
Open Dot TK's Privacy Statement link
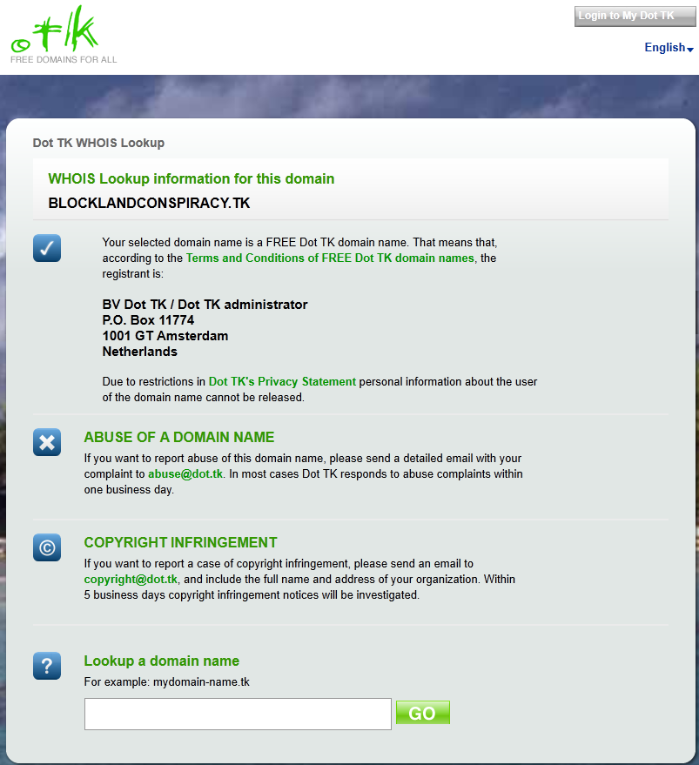coord(282,381)
